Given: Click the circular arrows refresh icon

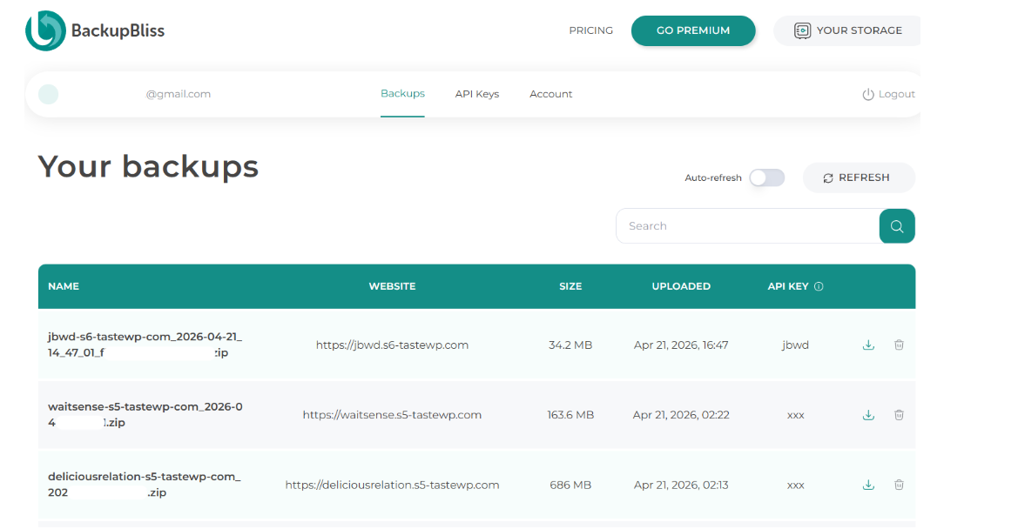Looking at the screenshot, I should [828, 177].
